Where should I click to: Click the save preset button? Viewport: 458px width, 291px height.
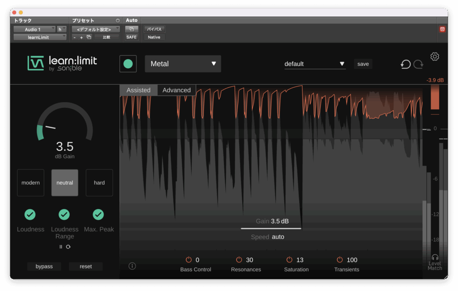coord(363,64)
